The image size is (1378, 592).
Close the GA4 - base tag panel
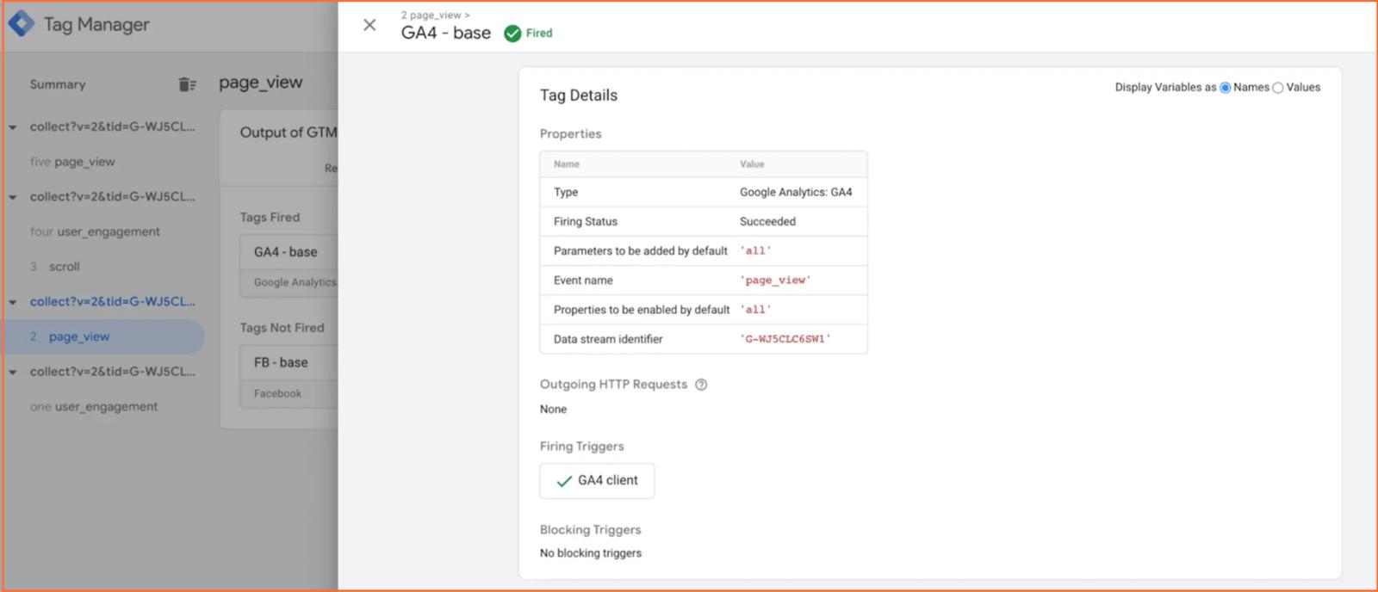(369, 25)
